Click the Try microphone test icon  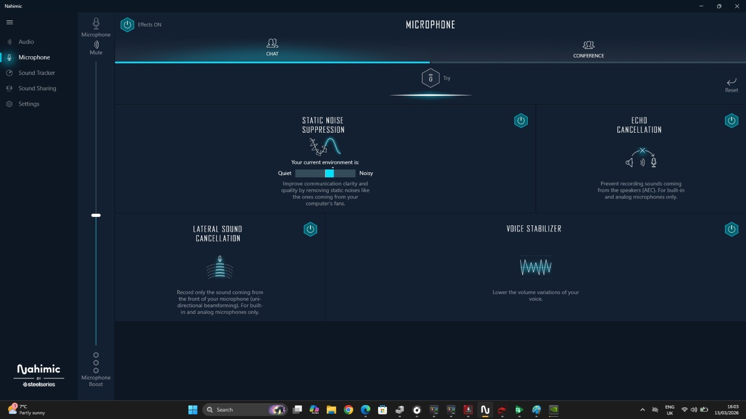click(x=430, y=78)
